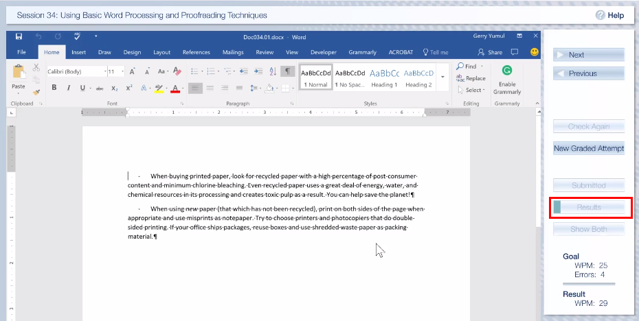Screen dimensions: 639x321
Task: Collapse the ribbon with the caret arrow
Action: [537, 104]
